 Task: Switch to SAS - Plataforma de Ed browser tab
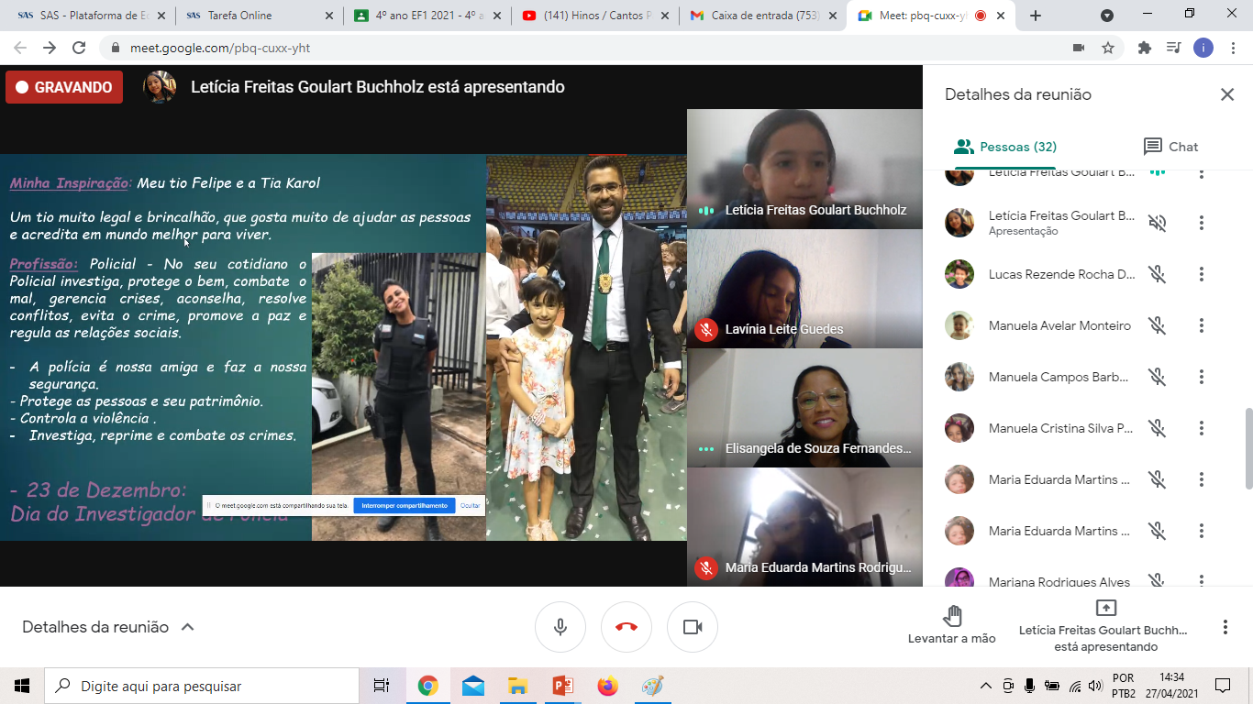tap(85, 16)
